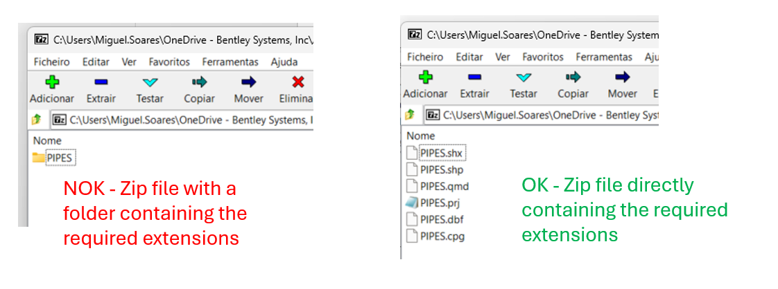Click Testar icon in left 7-Zip window

click(149, 82)
